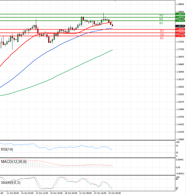Click the 1.36405 price axis value
Screen dimensions: 186x195
coord(180,72)
